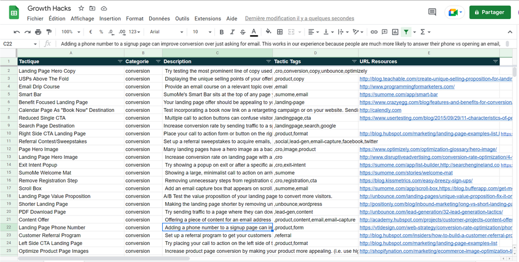Open the horizontal align dropdown
519x262 pixels.
(313, 32)
